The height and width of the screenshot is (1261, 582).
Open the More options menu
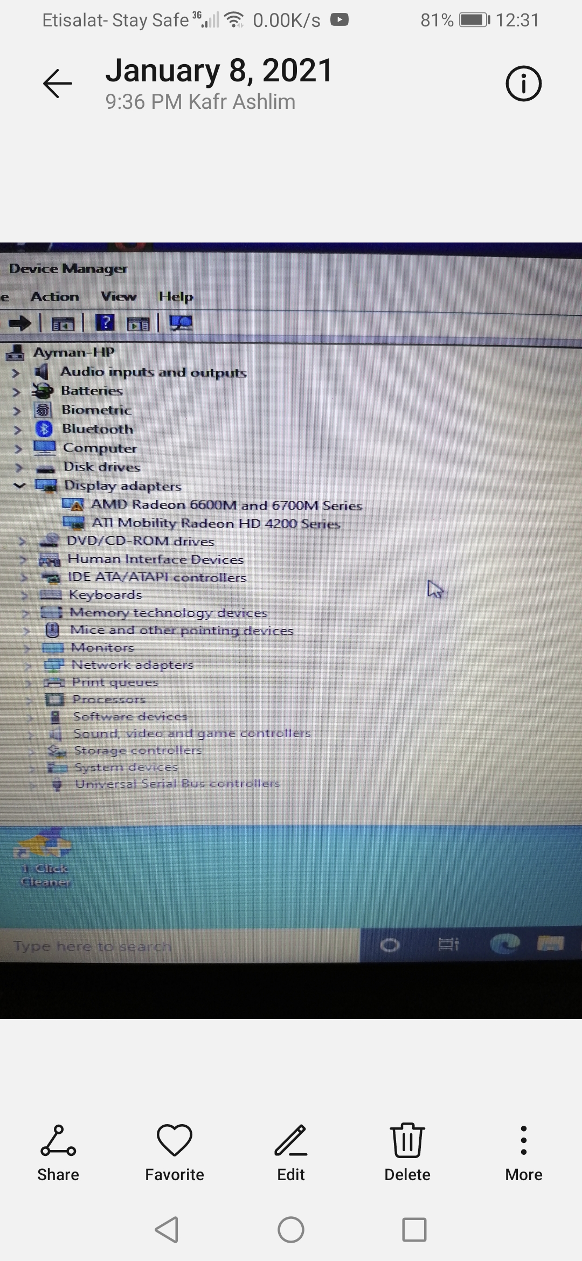pyautogui.click(x=524, y=1153)
